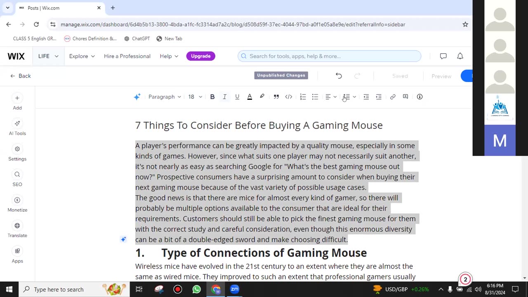Screen dimensions: 528x297
Task: Decrease paragraph indent
Action: click(366, 97)
